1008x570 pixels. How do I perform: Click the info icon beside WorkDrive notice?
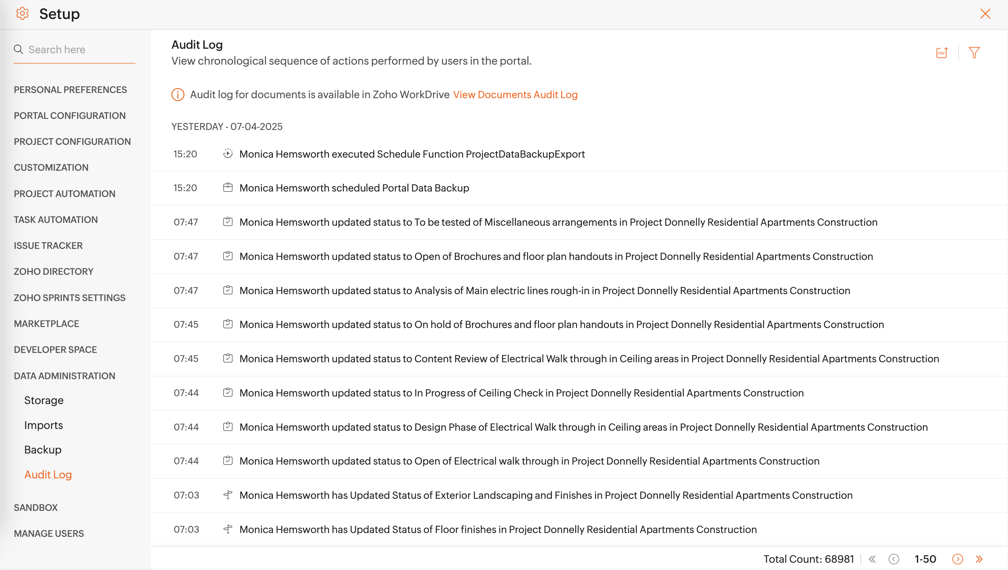click(178, 95)
